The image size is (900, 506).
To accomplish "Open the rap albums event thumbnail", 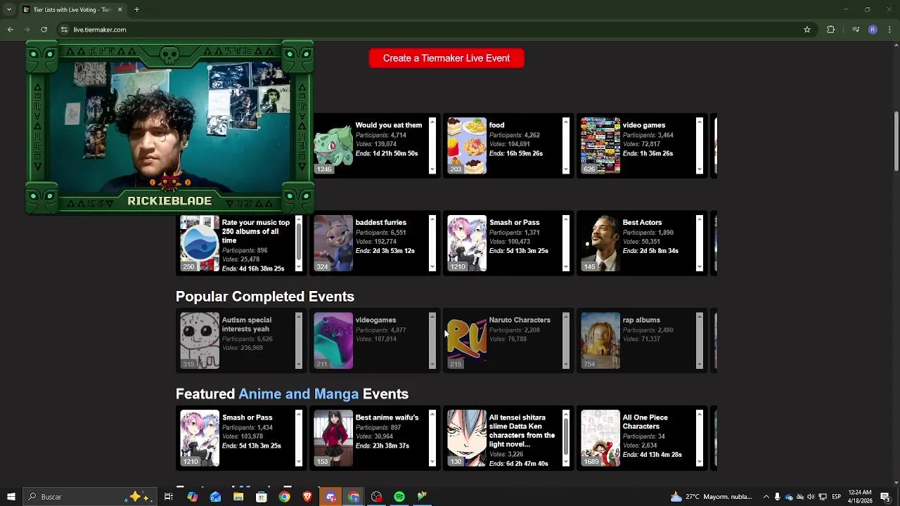I will point(600,341).
